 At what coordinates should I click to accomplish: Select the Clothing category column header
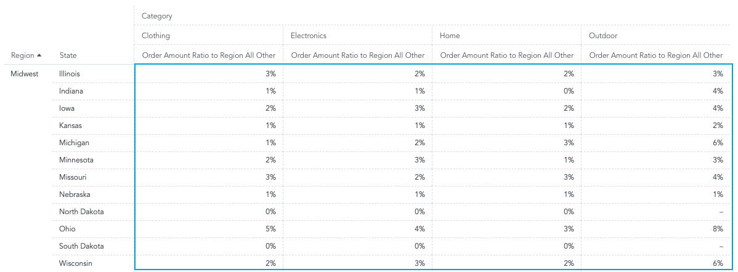[x=156, y=36]
